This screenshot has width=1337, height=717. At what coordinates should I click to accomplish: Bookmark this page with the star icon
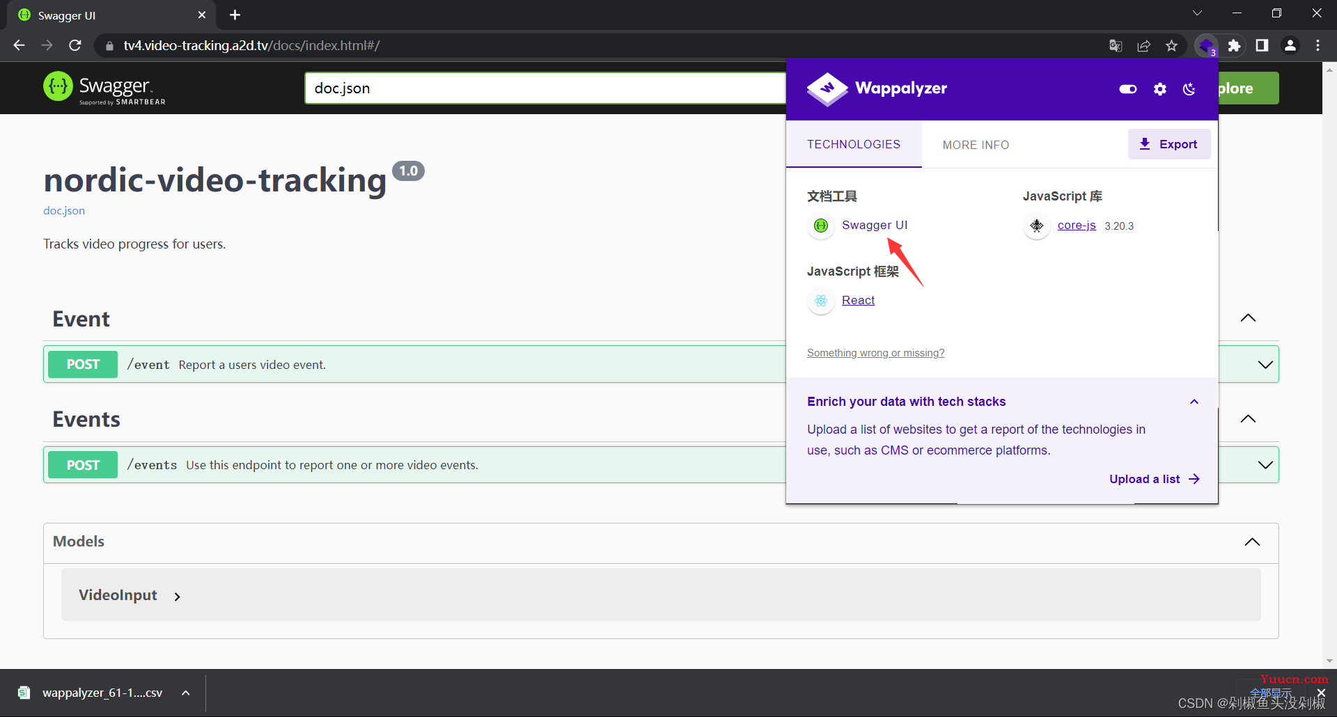point(1171,46)
